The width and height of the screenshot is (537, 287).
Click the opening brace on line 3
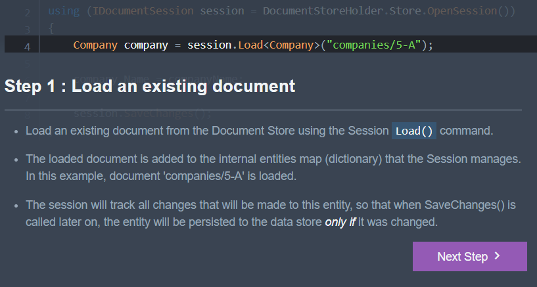[51, 28]
